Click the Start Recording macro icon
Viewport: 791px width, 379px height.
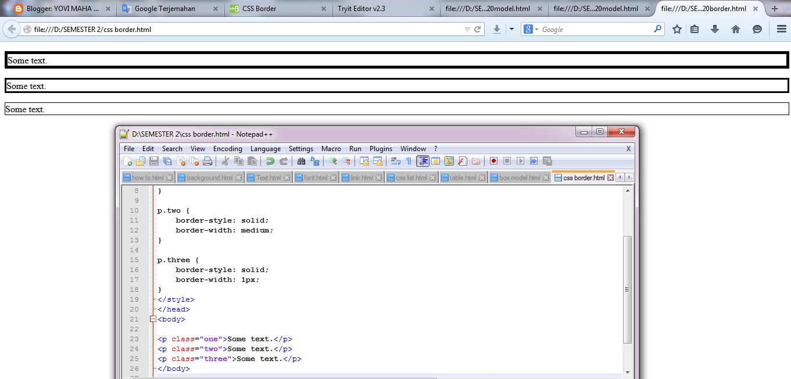493,161
